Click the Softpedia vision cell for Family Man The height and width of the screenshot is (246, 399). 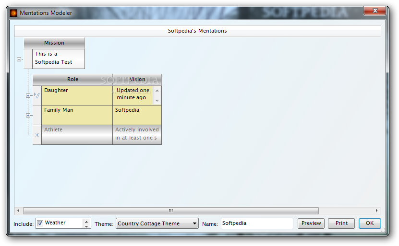137,115
